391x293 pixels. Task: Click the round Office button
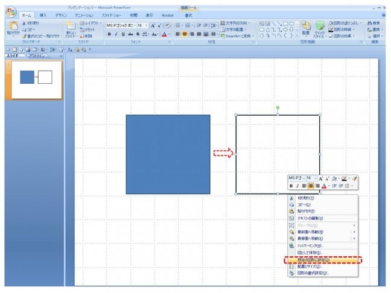coord(10,13)
